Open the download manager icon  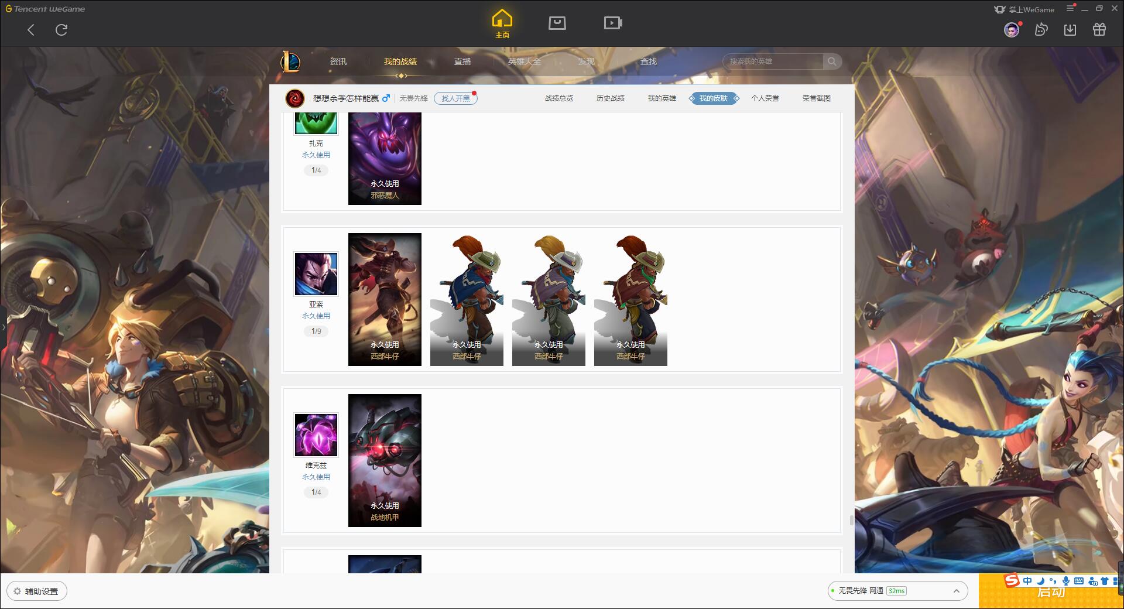1070,30
